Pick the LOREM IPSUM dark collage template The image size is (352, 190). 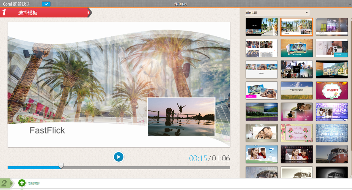pyautogui.click(x=297, y=69)
